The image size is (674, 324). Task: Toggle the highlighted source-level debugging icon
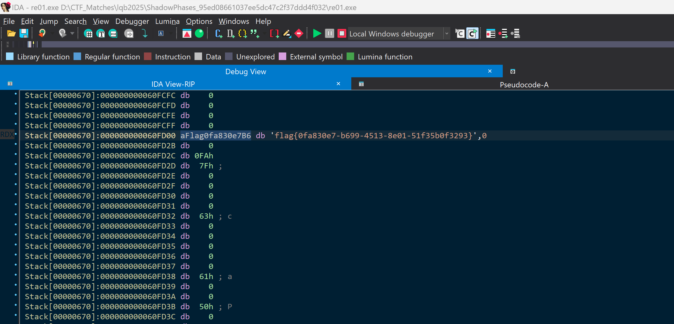tap(472, 33)
